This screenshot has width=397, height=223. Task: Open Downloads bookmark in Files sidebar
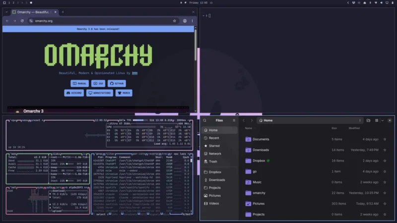(x=219, y=180)
